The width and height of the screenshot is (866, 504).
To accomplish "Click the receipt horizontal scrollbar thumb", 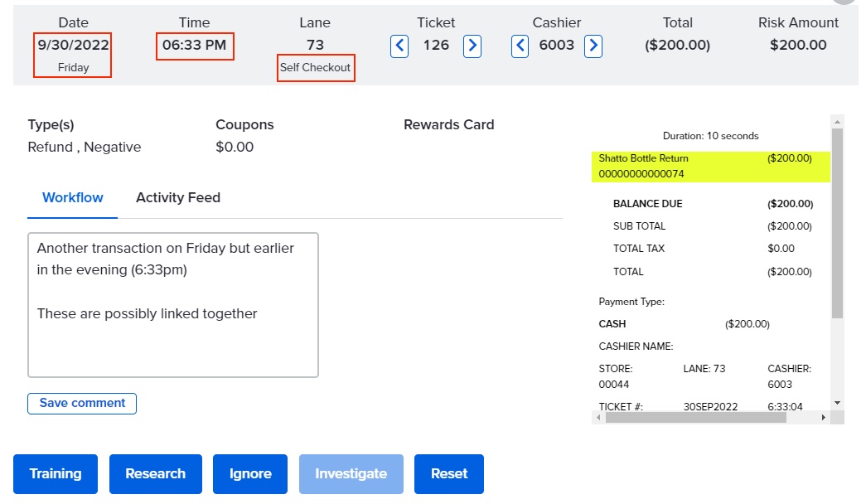I will 694,418.
